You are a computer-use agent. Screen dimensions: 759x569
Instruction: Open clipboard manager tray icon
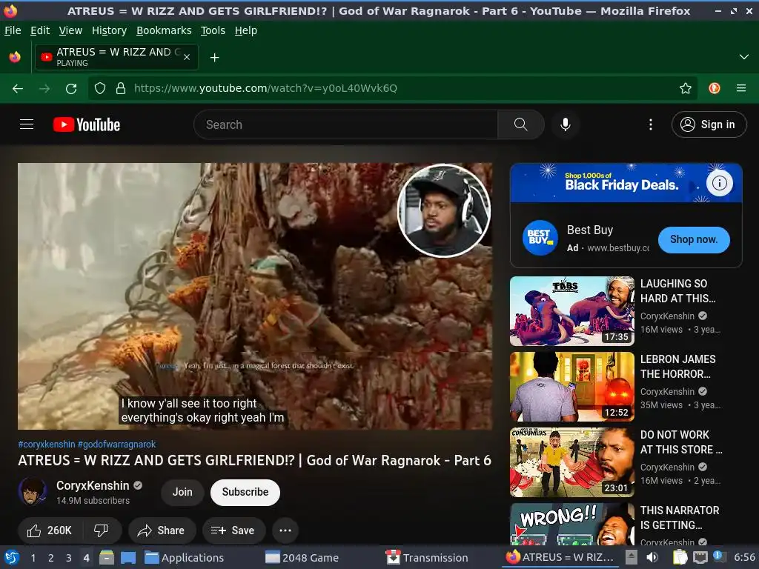coord(680,557)
